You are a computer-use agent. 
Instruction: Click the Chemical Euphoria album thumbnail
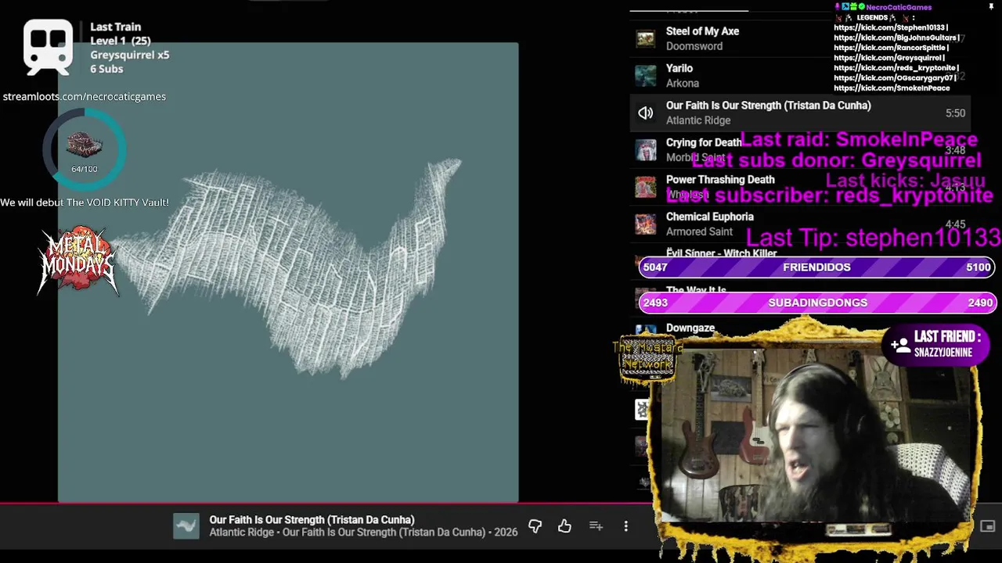(645, 224)
